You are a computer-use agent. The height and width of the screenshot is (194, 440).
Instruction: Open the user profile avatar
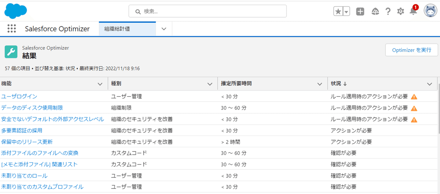point(430,11)
